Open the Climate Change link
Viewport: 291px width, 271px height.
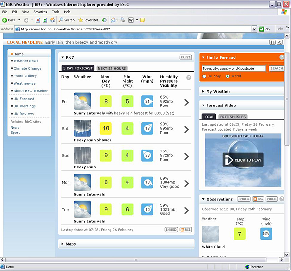coord(28,68)
